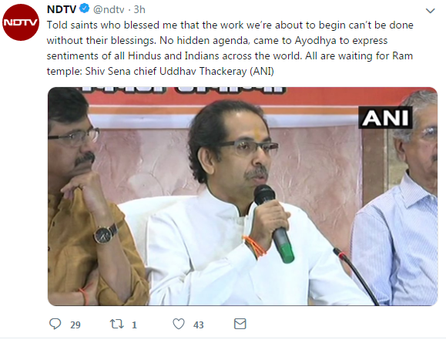Image resolution: width=446 pixels, height=343 pixels.
Task: Click the direct message envelope icon
Action: coord(240,324)
